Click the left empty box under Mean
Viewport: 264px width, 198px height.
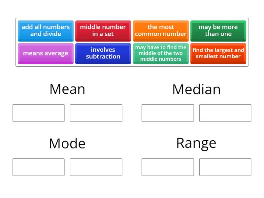tap(39, 113)
